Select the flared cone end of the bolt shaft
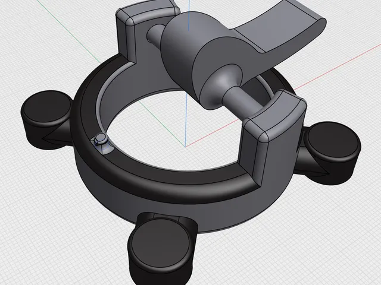381x285 pixels. (x=221, y=85)
